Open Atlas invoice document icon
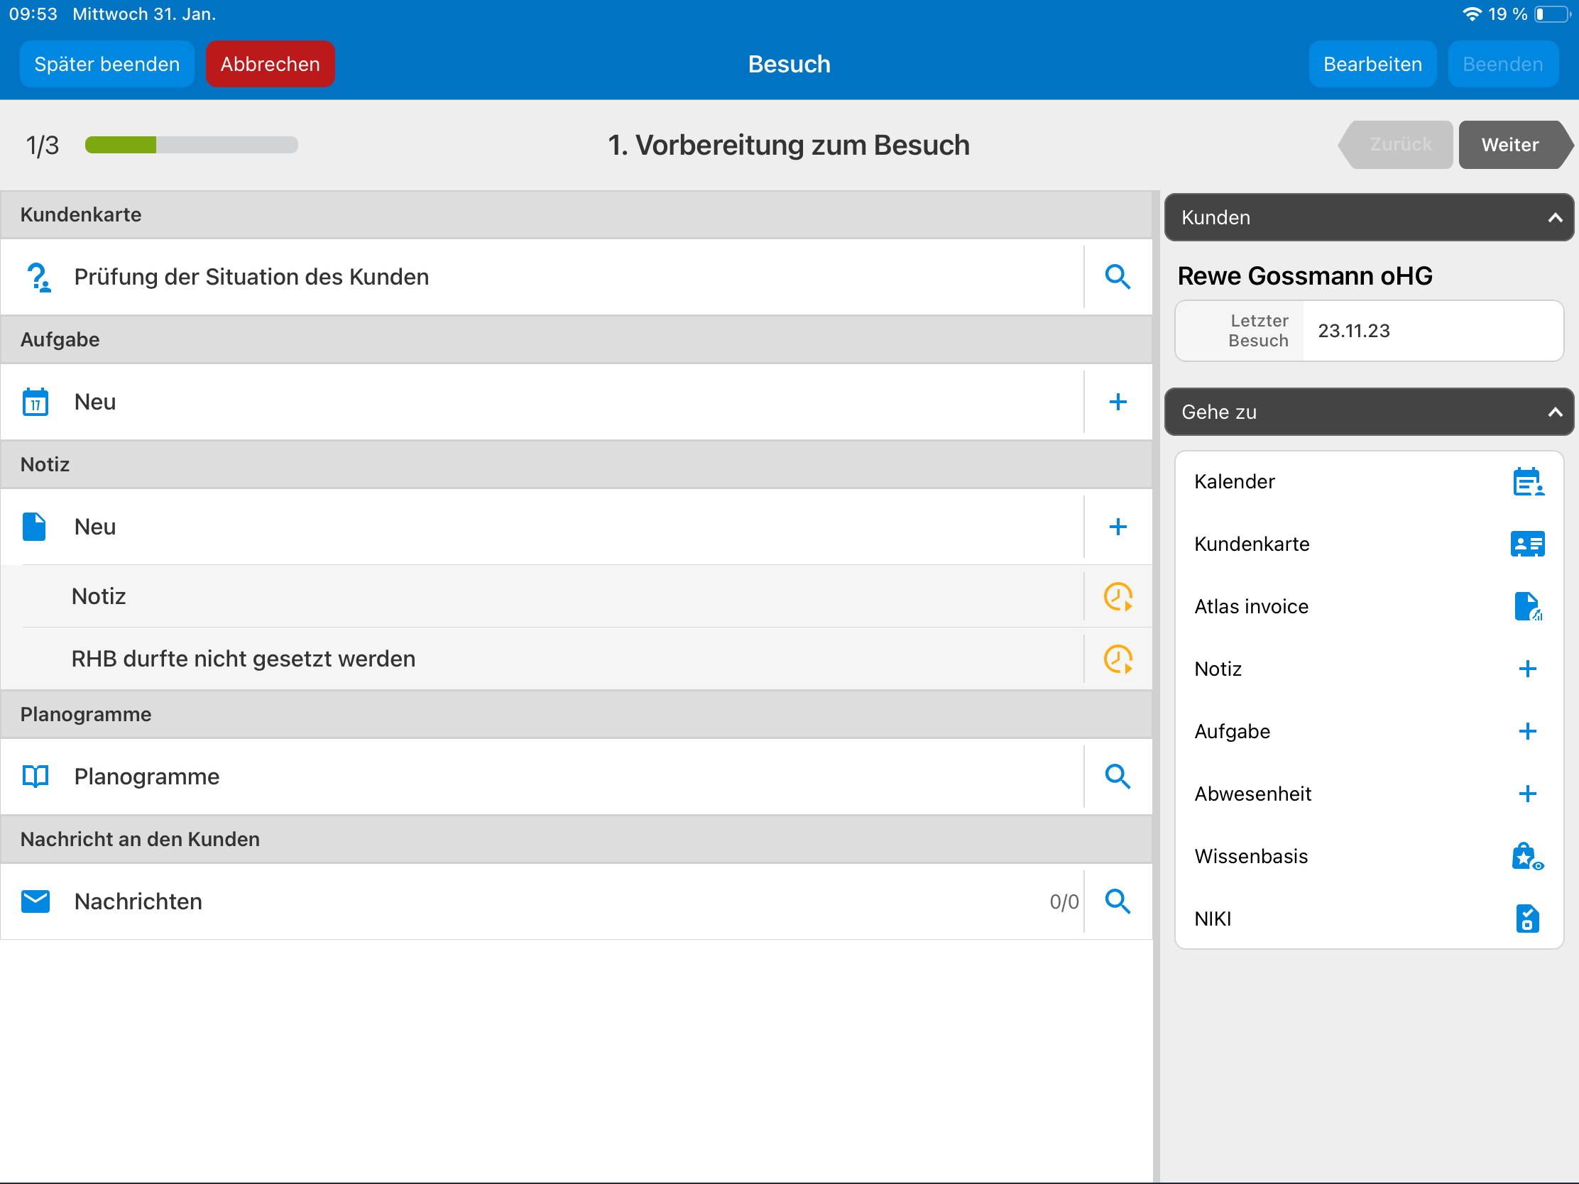Viewport: 1579px width, 1184px height. [1527, 607]
